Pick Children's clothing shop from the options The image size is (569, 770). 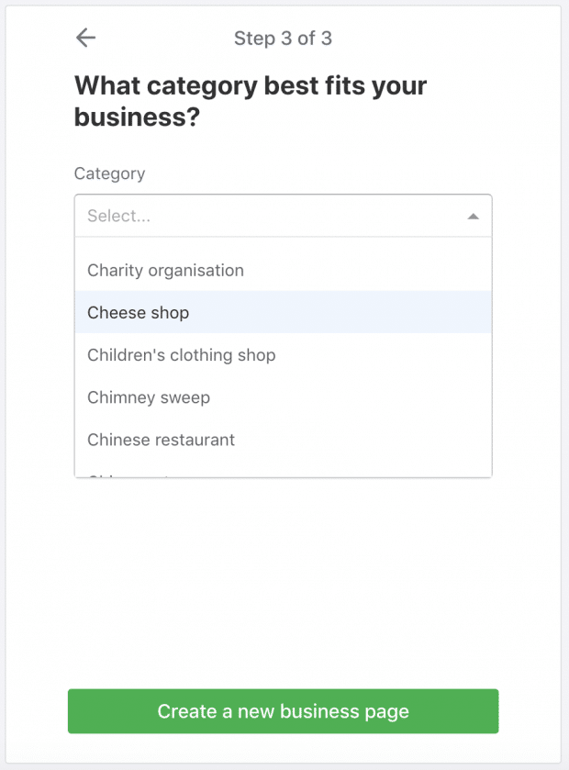181,355
